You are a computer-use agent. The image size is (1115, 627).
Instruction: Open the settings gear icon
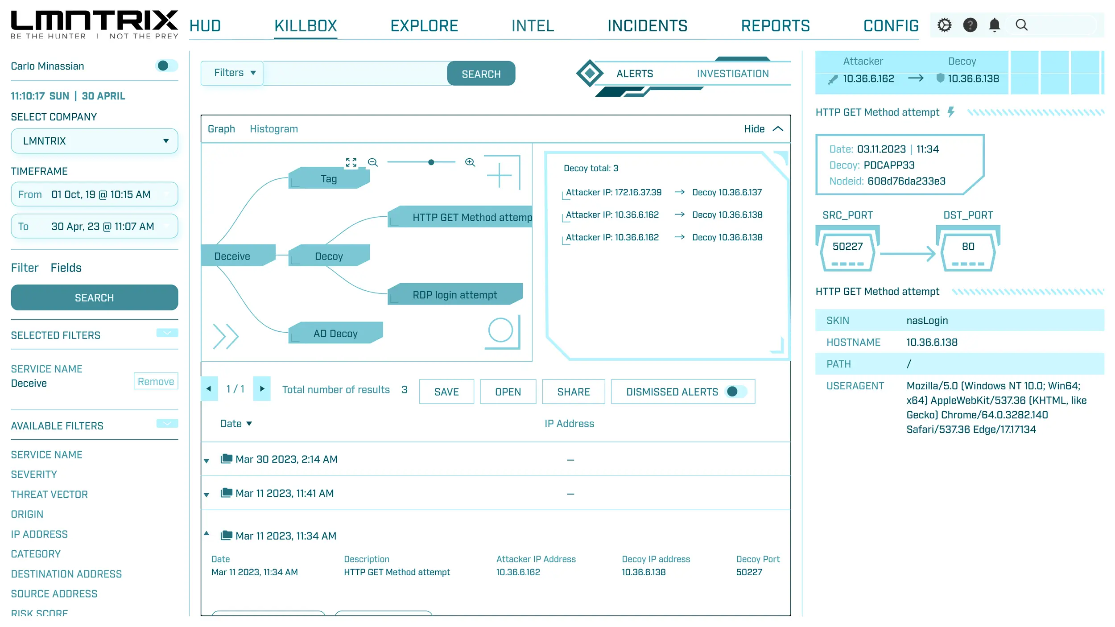pos(944,25)
